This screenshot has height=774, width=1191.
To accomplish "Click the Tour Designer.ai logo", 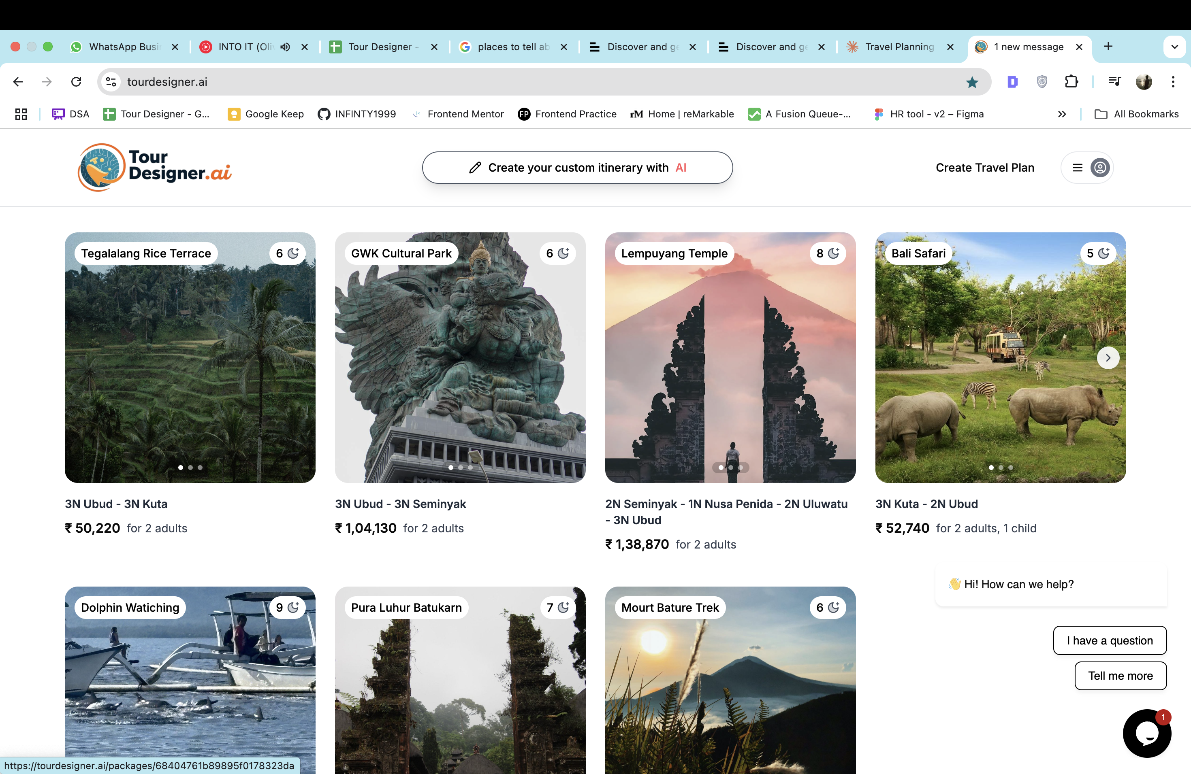I will [x=155, y=168].
